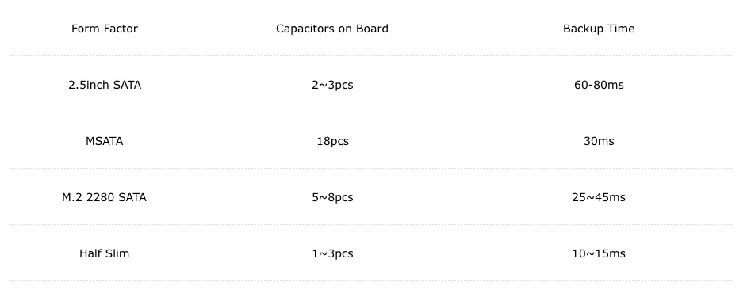
Task: Click the word Board in header
Action: (372, 29)
